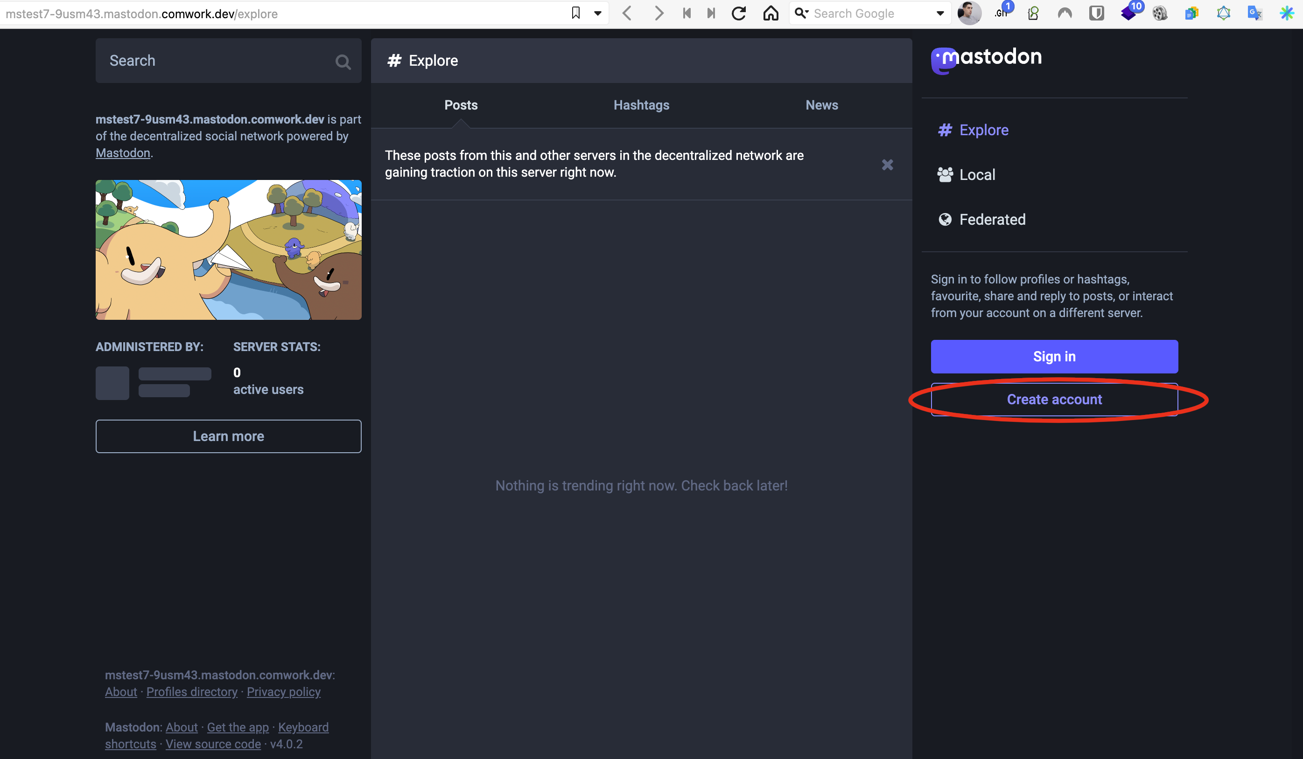Select the Posts tab
The width and height of the screenshot is (1303, 759).
coord(461,105)
